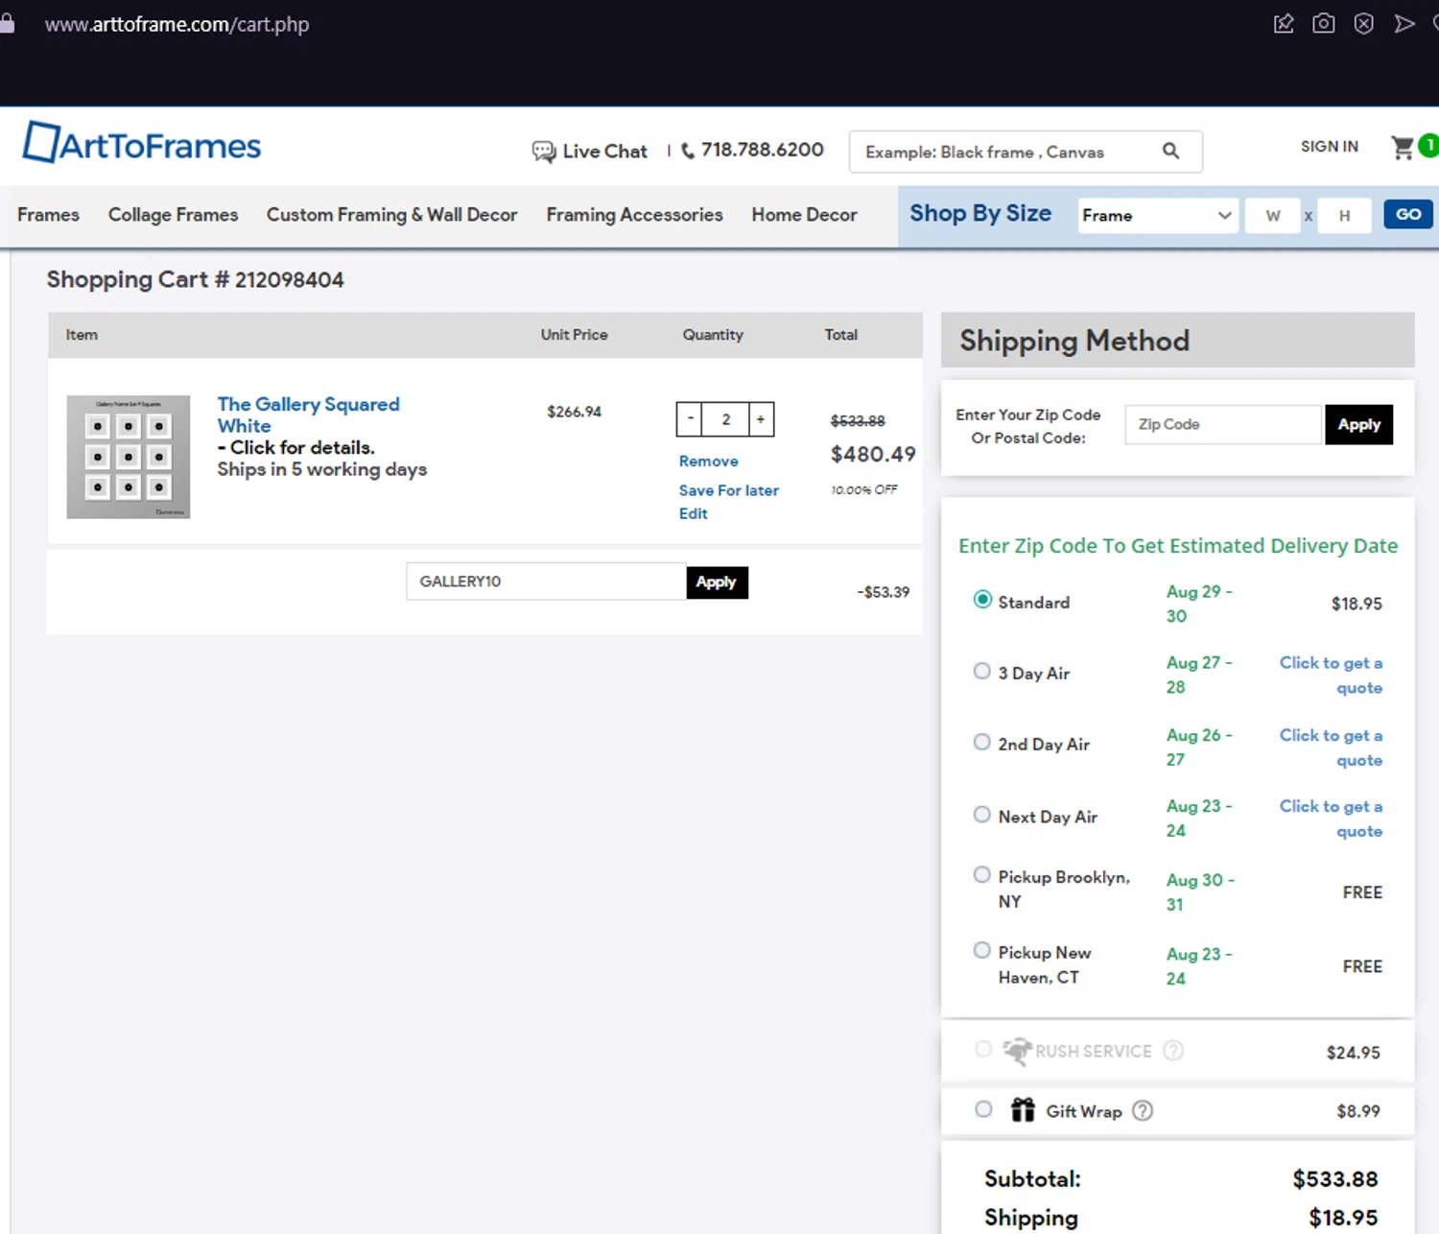Click the Zip Code input field
Viewport: 1439px width, 1234px height.
tap(1223, 424)
